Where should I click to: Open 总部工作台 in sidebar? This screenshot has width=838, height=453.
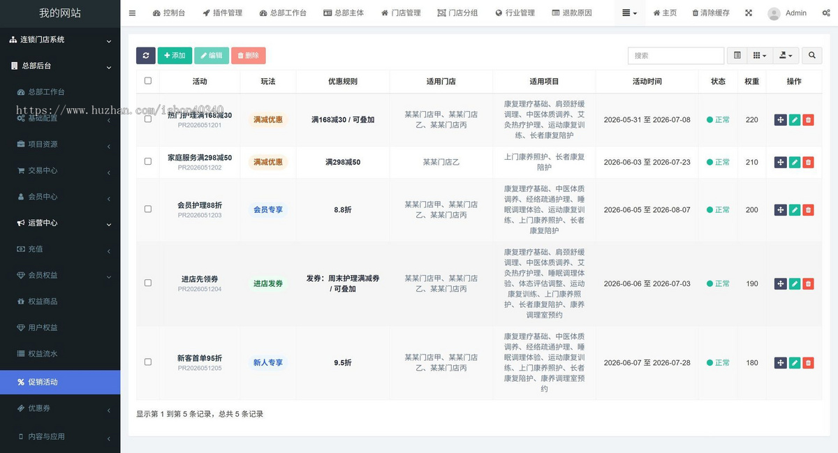pyautogui.click(x=60, y=92)
